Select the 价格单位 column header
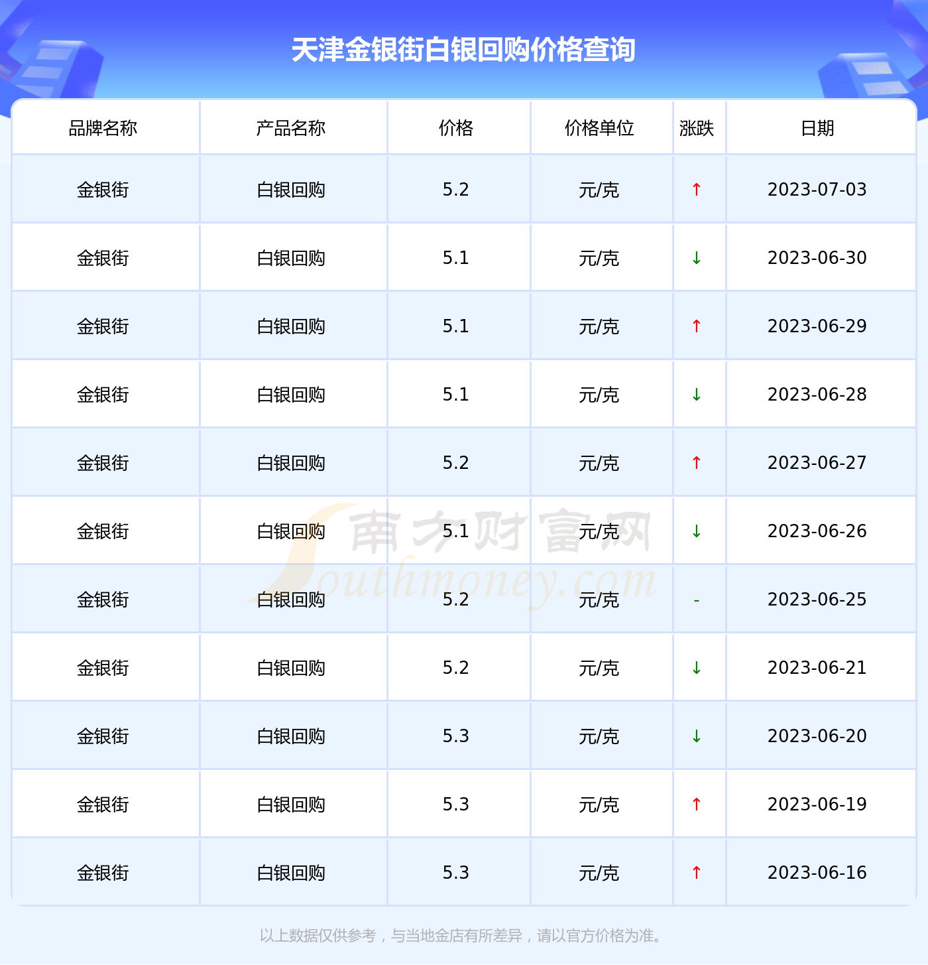The height and width of the screenshot is (965, 928). coord(599,128)
